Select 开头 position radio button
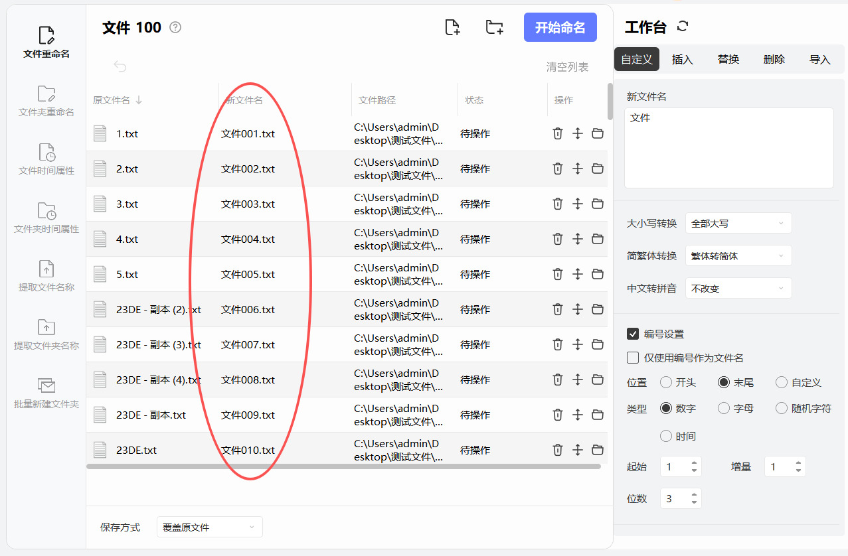 666,382
